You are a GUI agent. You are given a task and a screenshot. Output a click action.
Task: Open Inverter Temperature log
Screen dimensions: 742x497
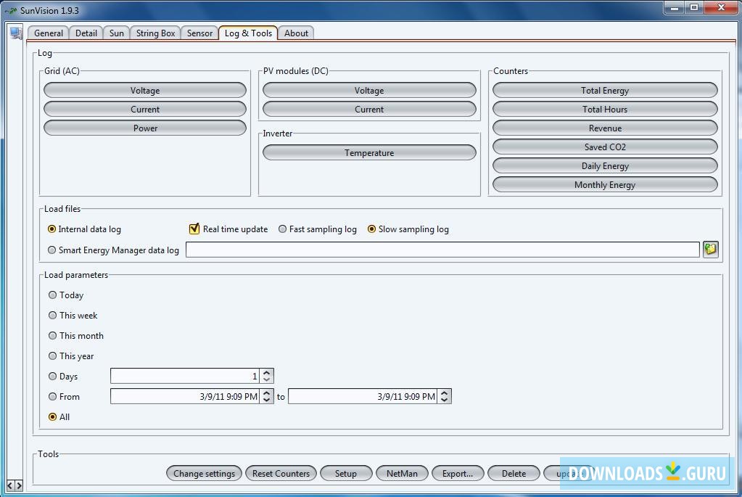pyautogui.click(x=369, y=153)
